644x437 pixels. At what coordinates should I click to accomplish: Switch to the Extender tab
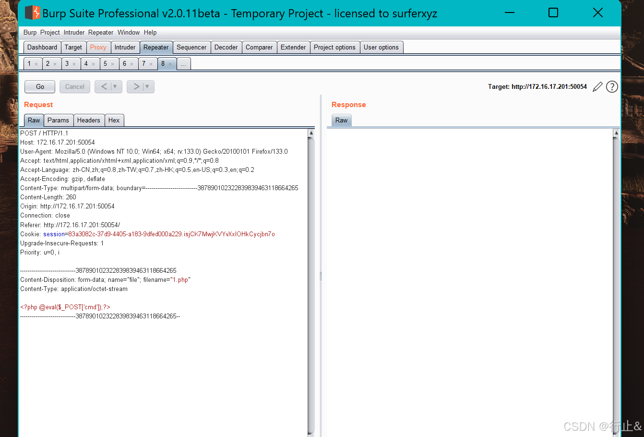tap(293, 47)
